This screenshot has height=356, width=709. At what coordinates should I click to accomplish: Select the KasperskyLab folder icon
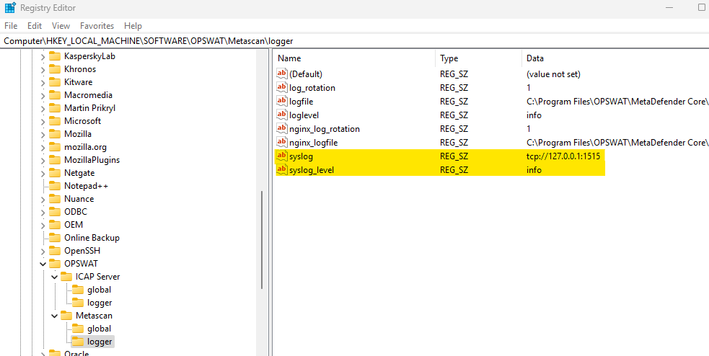click(55, 56)
